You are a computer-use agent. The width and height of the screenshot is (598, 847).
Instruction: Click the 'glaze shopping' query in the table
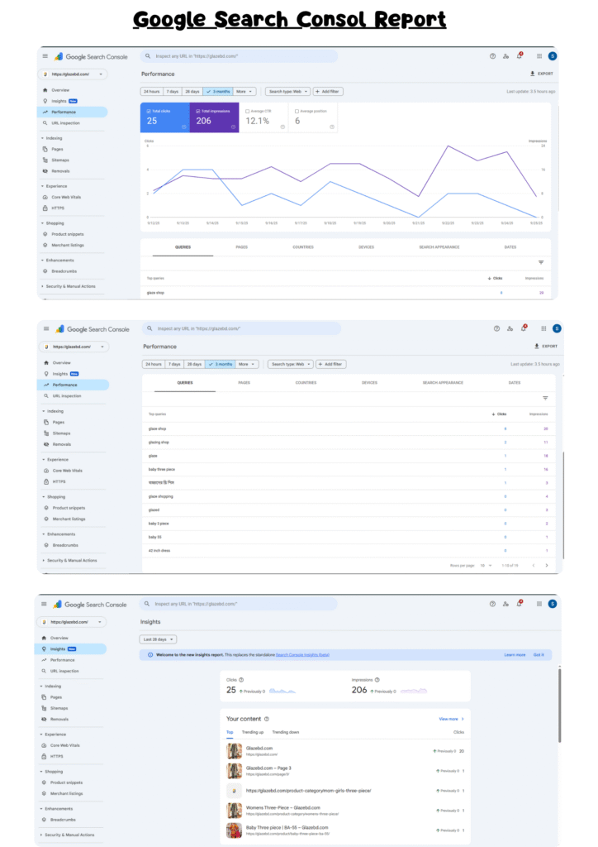tap(159, 496)
